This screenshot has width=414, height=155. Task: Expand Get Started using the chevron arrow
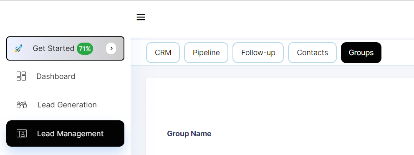tap(111, 48)
